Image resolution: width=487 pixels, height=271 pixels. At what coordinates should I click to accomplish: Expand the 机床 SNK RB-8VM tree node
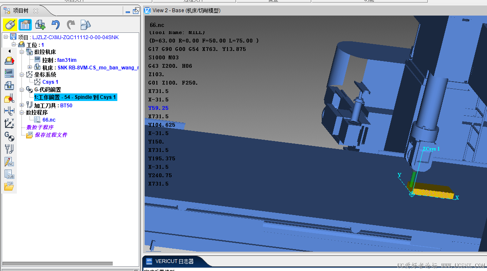pyautogui.click(x=30, y=67)
